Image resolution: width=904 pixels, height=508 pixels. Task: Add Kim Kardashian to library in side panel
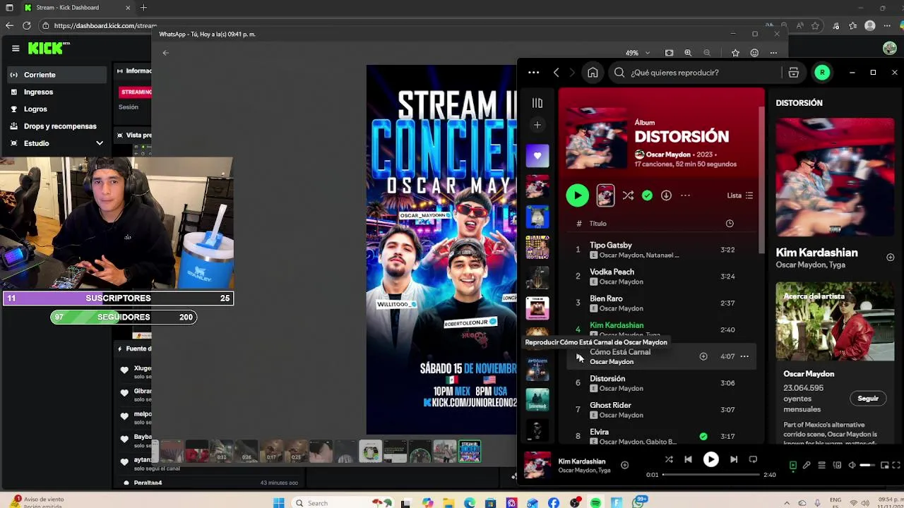890,258
